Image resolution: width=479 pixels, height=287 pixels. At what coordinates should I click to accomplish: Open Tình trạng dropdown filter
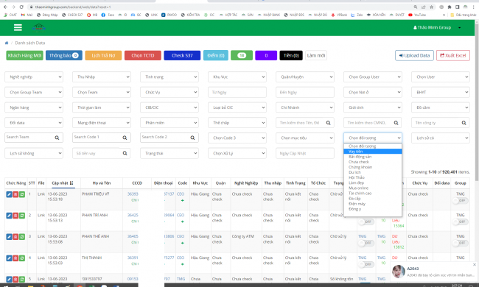(169, 77)
